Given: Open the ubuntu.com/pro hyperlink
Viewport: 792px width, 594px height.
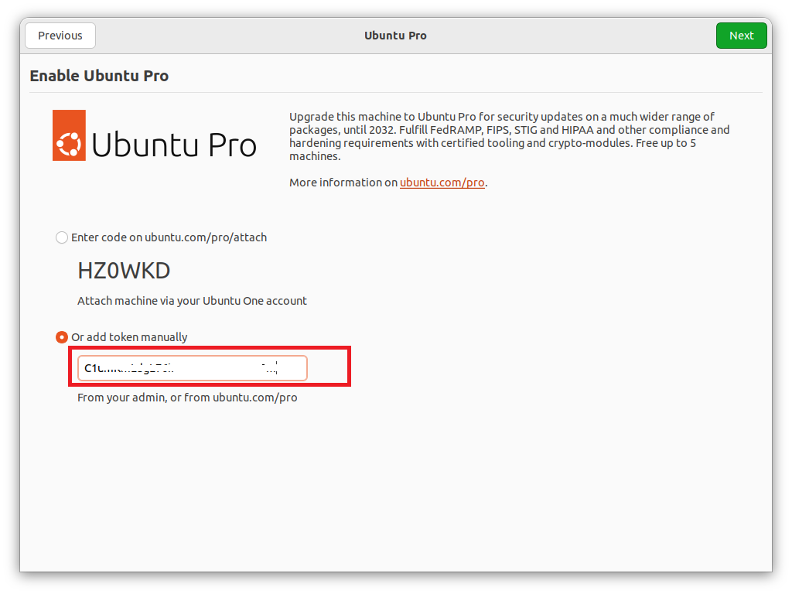Looking at the screenshot, I should 442,183.
